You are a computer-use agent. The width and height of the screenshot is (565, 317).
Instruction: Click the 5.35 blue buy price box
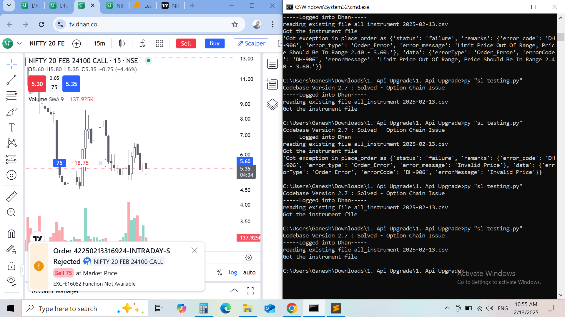(x=72, y=84)
